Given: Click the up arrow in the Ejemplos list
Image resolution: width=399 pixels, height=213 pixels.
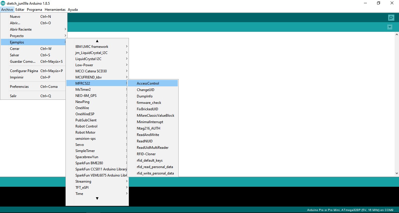Looking at the screenshot, I should (97, 41).
